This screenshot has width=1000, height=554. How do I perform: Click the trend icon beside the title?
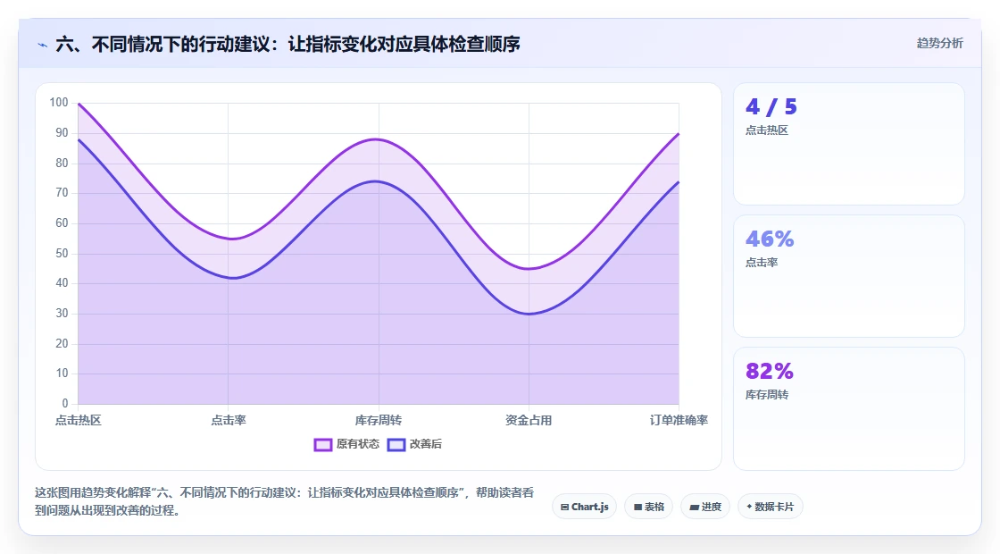[x=43, y=45]
